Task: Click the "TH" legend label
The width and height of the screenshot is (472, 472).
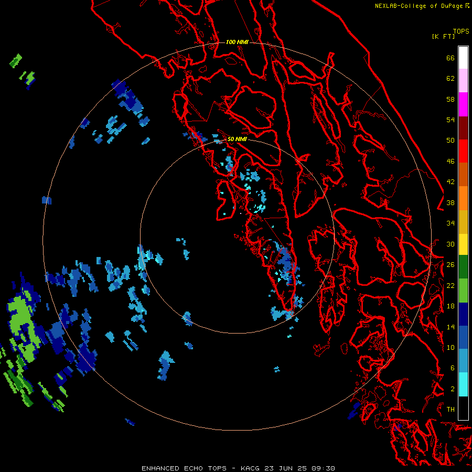Action: pos(450,410)
